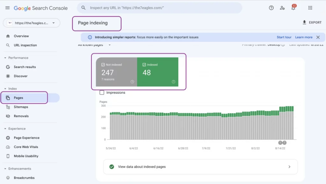This screenshot has width=326, height=184.
Task: Click the Discover asterisk icon
Action: pos(8,76)
